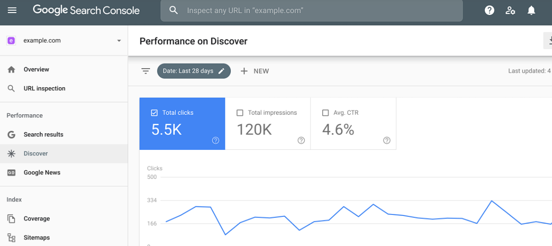Click the Sitemaps tree icon
552x246 pixels.
[11, 237]
